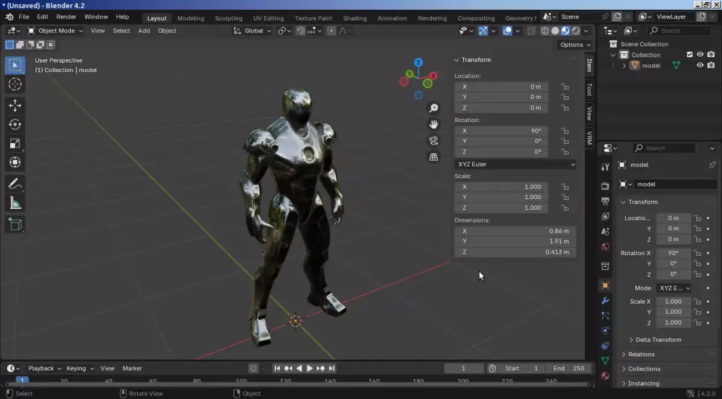The image size is (722, 399).
Task: Open the Physics properties tab icon
Action: (605, 330)
